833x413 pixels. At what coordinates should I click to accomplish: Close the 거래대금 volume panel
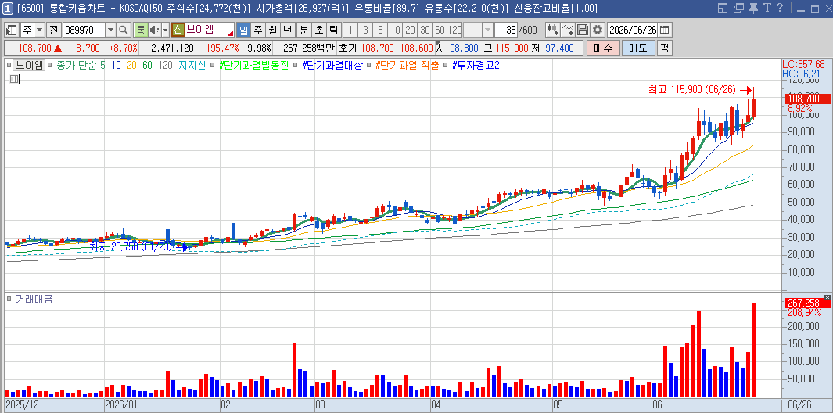point(828,297)
